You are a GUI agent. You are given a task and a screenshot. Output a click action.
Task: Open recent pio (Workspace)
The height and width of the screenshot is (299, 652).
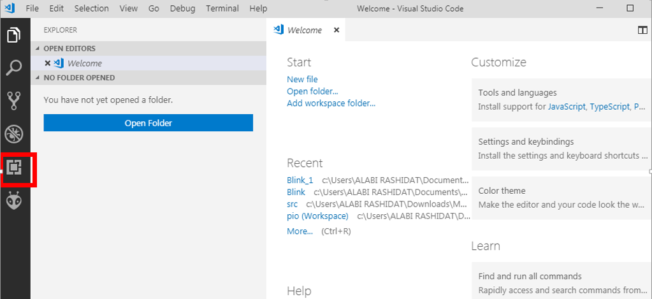click(317, 216)
